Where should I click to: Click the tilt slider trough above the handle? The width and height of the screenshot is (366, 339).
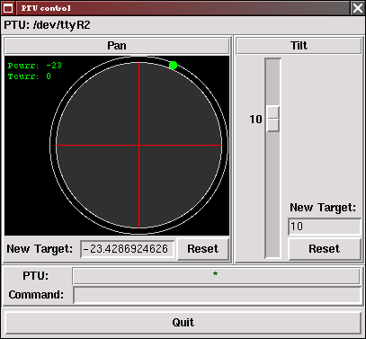click(272, 83)
